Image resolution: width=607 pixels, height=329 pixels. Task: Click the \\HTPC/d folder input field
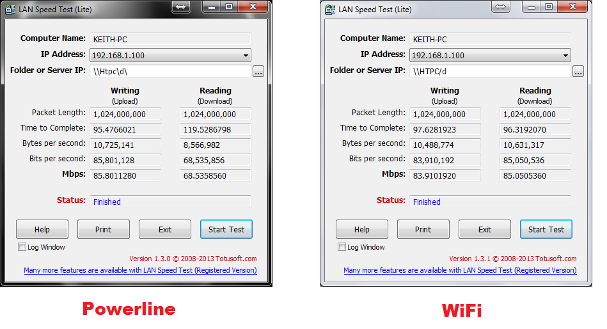pyautogui.click(x=490, y=71)
